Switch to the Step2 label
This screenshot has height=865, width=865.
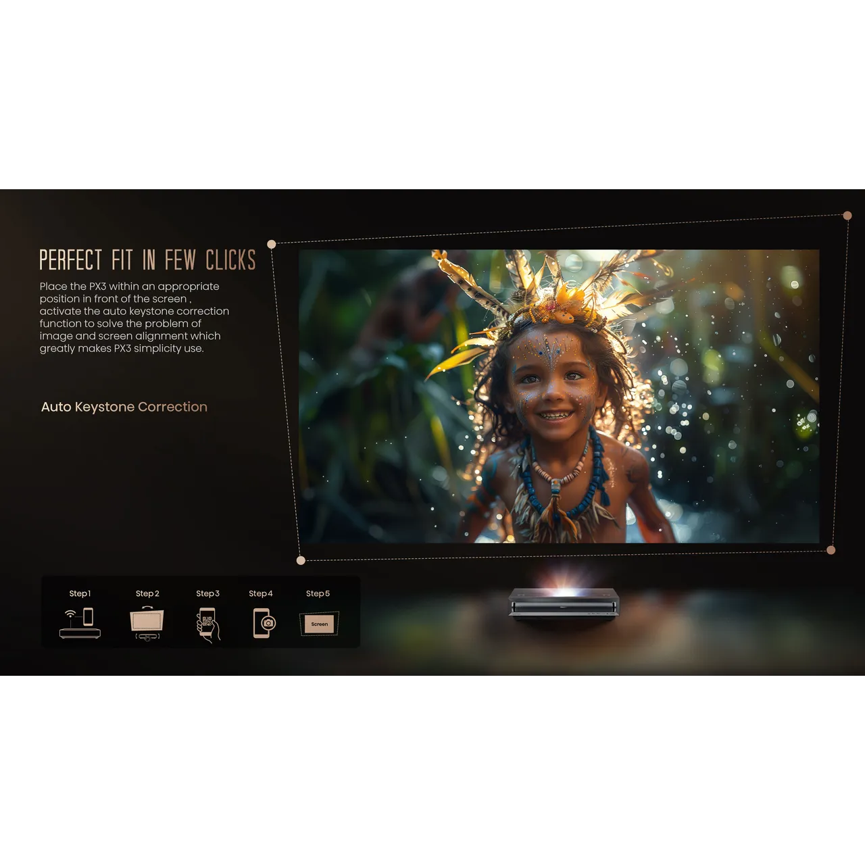[x=147, y=593]
